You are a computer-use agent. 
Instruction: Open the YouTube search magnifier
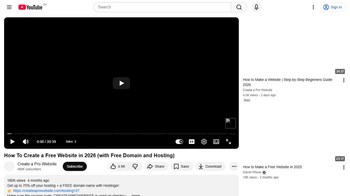tap(239, 7)
